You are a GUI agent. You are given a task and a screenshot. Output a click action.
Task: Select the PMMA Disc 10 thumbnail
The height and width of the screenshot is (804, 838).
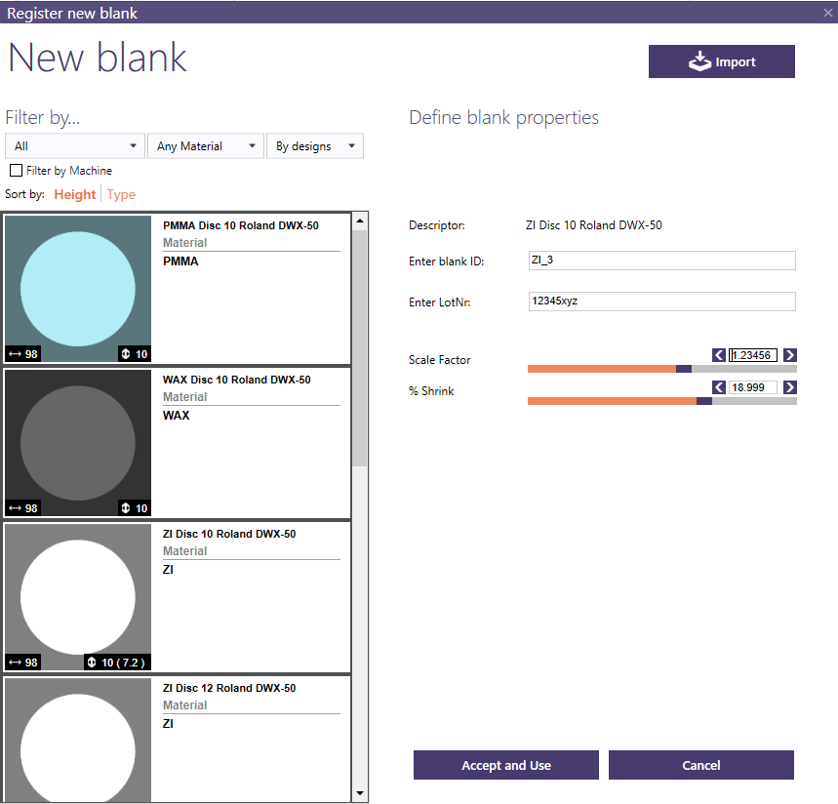coord(78,289)
